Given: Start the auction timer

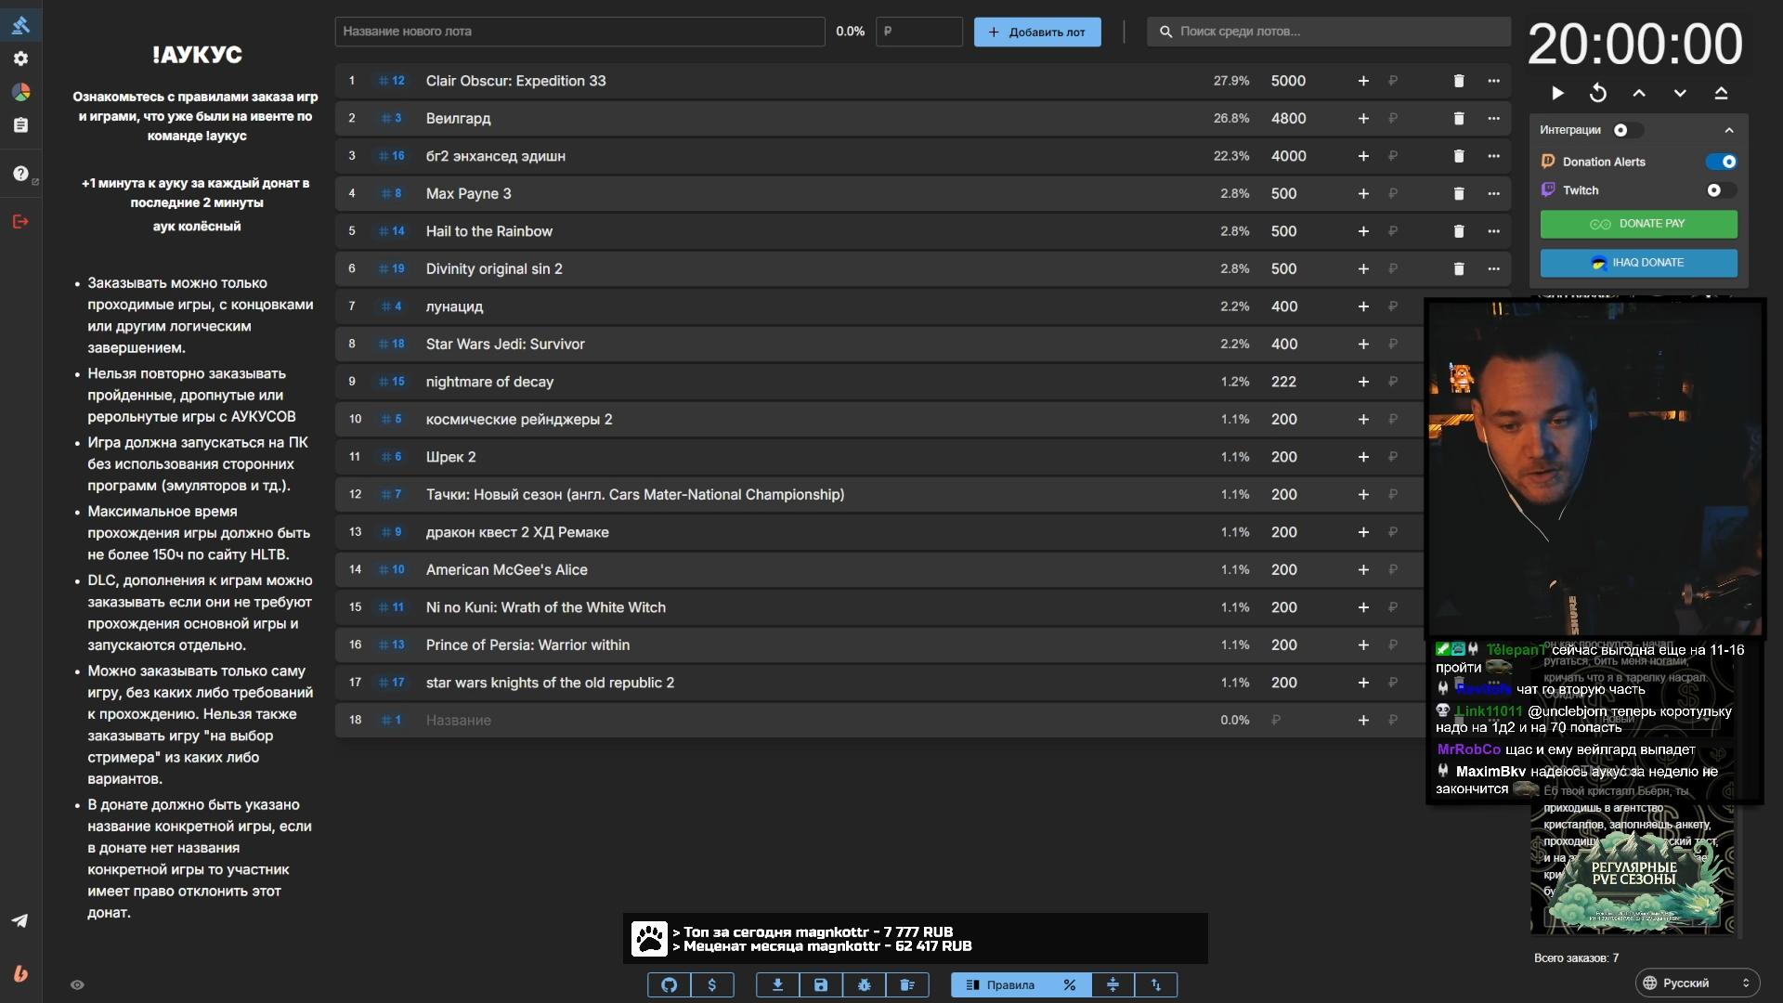Looking at the screenshot, I should click(x=1557, y=93).
